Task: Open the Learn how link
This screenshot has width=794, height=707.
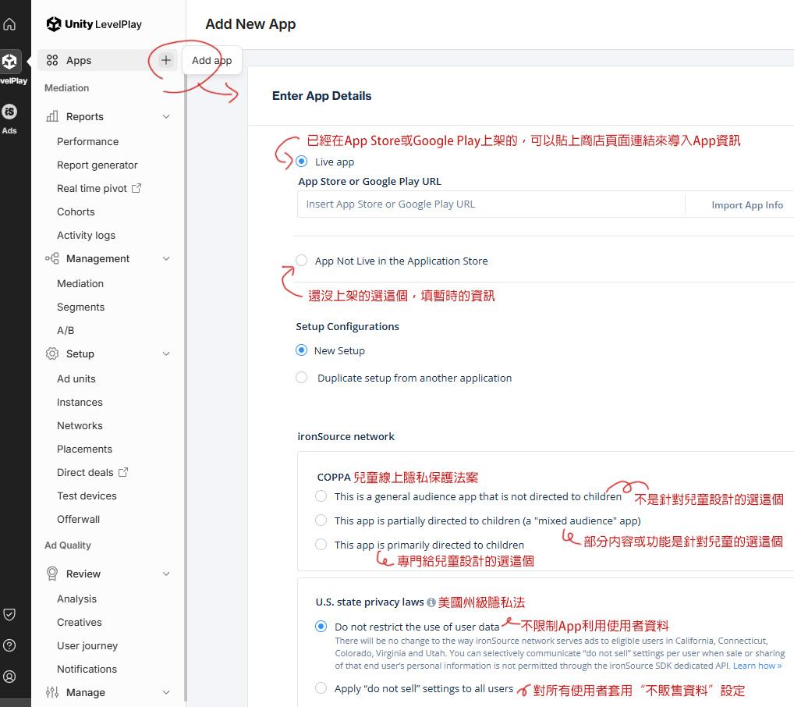Action: coord(755,665)
